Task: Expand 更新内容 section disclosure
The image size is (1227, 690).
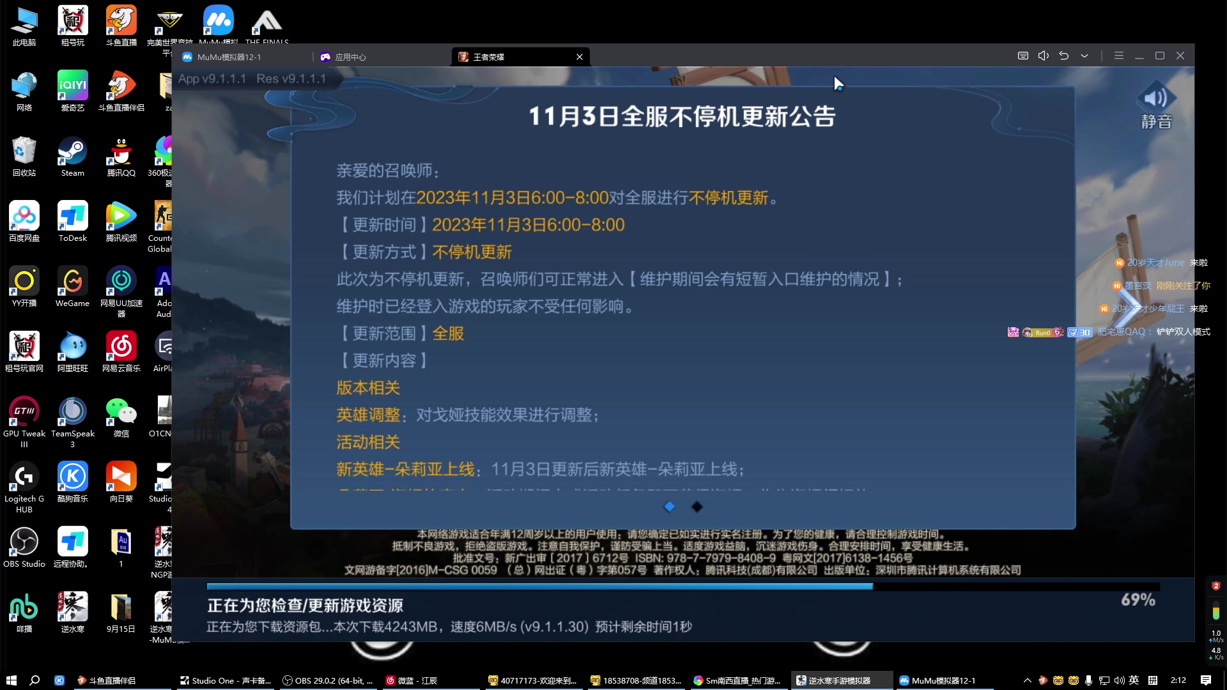Action: tap(383, 360)
